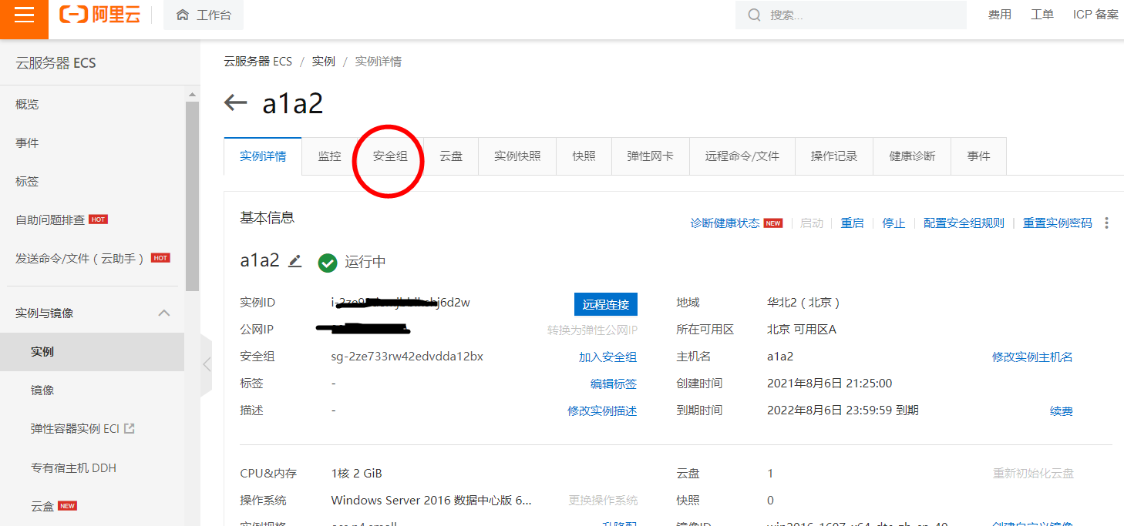Stop the instance via 停止
This screenshot has height=526, width=1124.
pos(893,223)
